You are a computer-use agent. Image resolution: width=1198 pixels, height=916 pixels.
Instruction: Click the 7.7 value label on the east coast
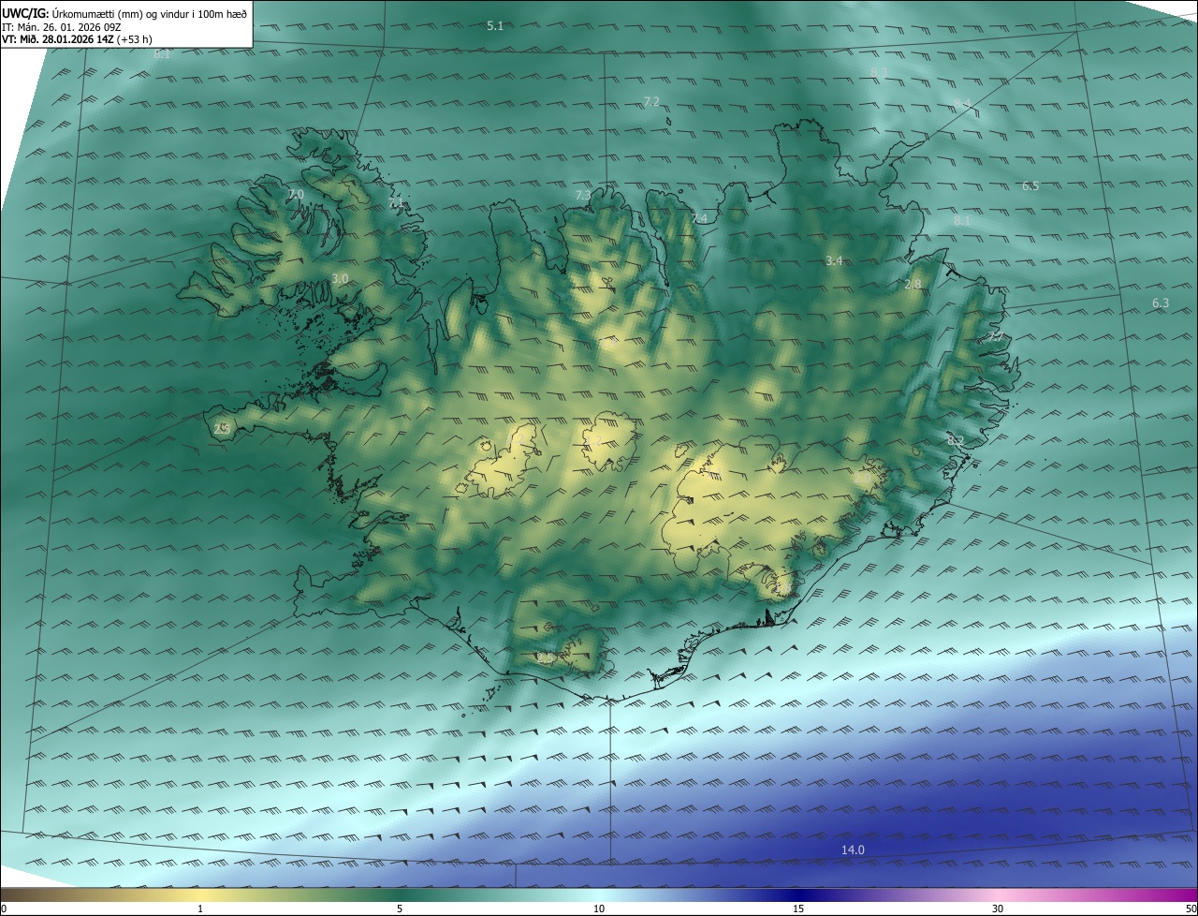click(x=995, y=335)
